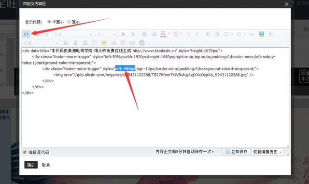Open the font size dropdown

[106, 34]
